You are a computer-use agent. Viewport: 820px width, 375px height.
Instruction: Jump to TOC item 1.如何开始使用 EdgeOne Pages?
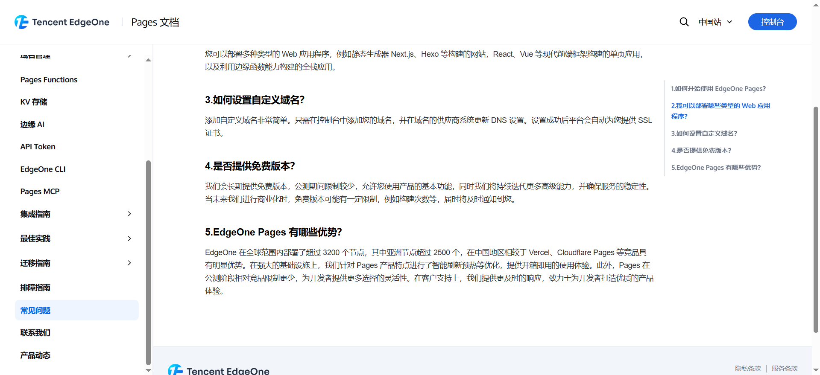point(718,89)
